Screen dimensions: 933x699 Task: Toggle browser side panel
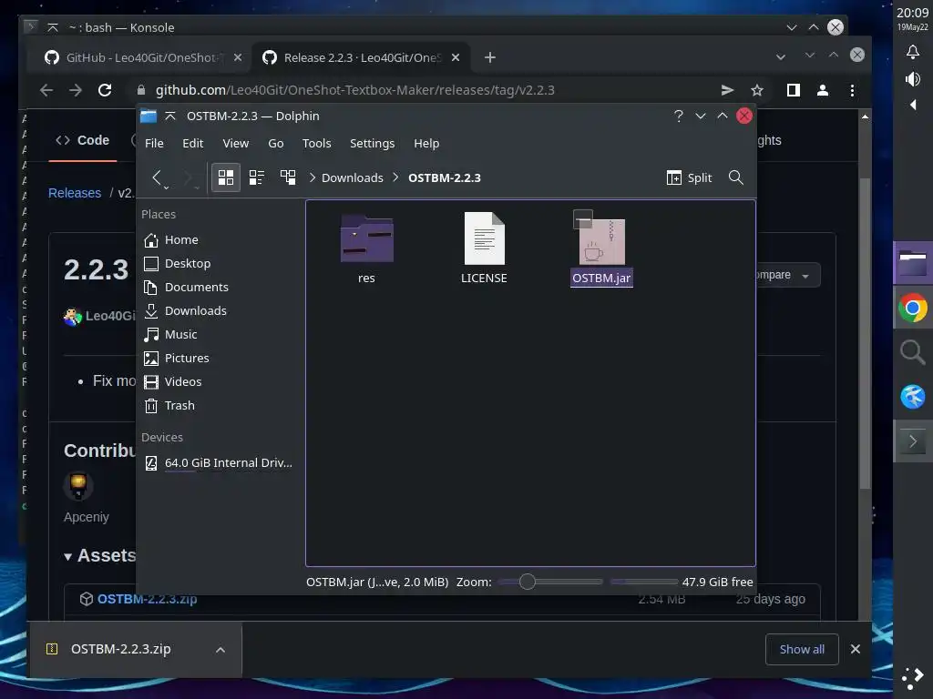[x=794, y=90]
